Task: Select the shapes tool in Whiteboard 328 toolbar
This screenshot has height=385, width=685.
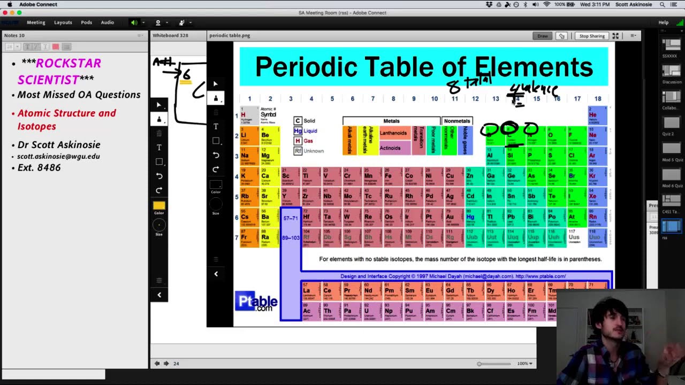Action: [159, 161]
